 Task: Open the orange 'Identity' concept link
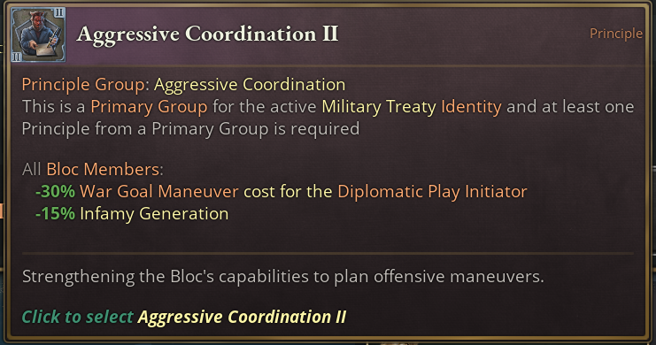pos(471,107)
